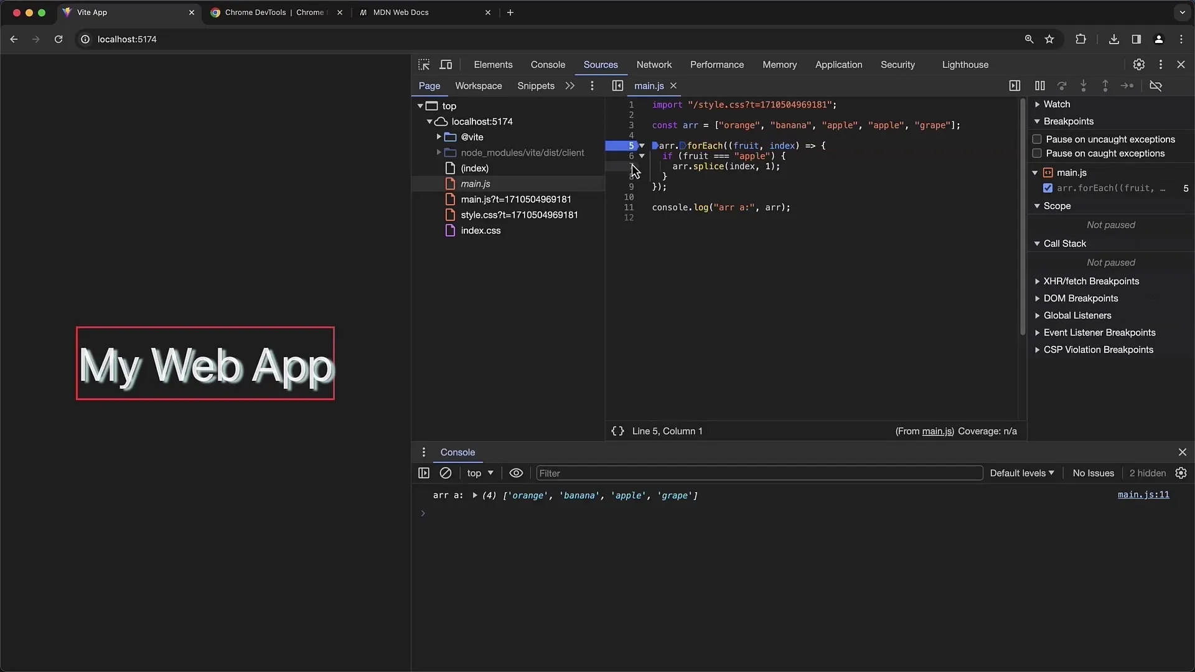Image resolution: width=1195 pixels, height=672 pixels.
Task: Expand the @vite folder
Action: (x=439, y=137)
